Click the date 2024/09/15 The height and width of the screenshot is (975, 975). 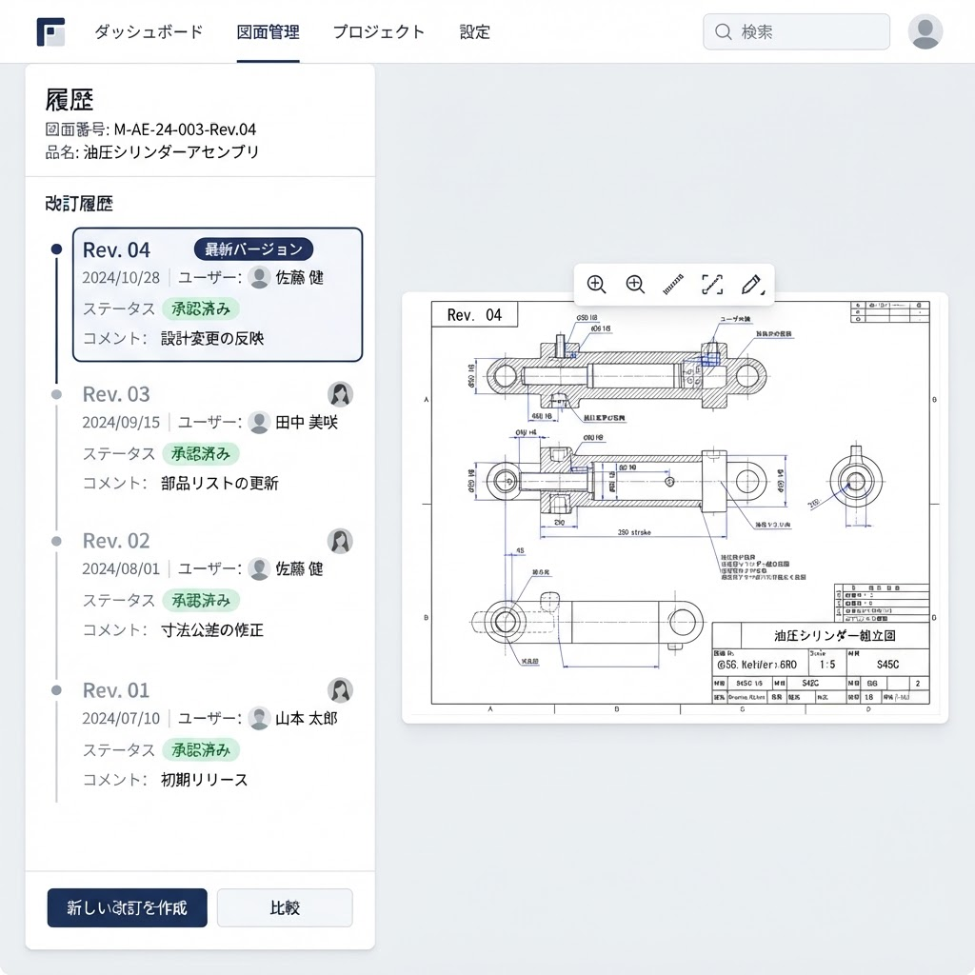pyautogui.click(x=121, y=422)
